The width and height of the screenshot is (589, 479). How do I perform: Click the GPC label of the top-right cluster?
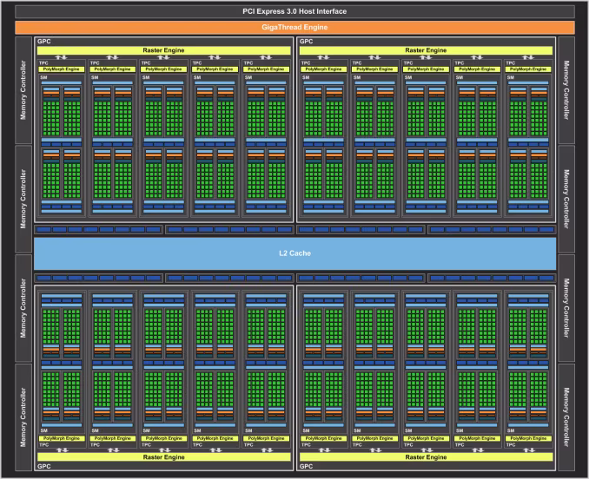[306, 42]
